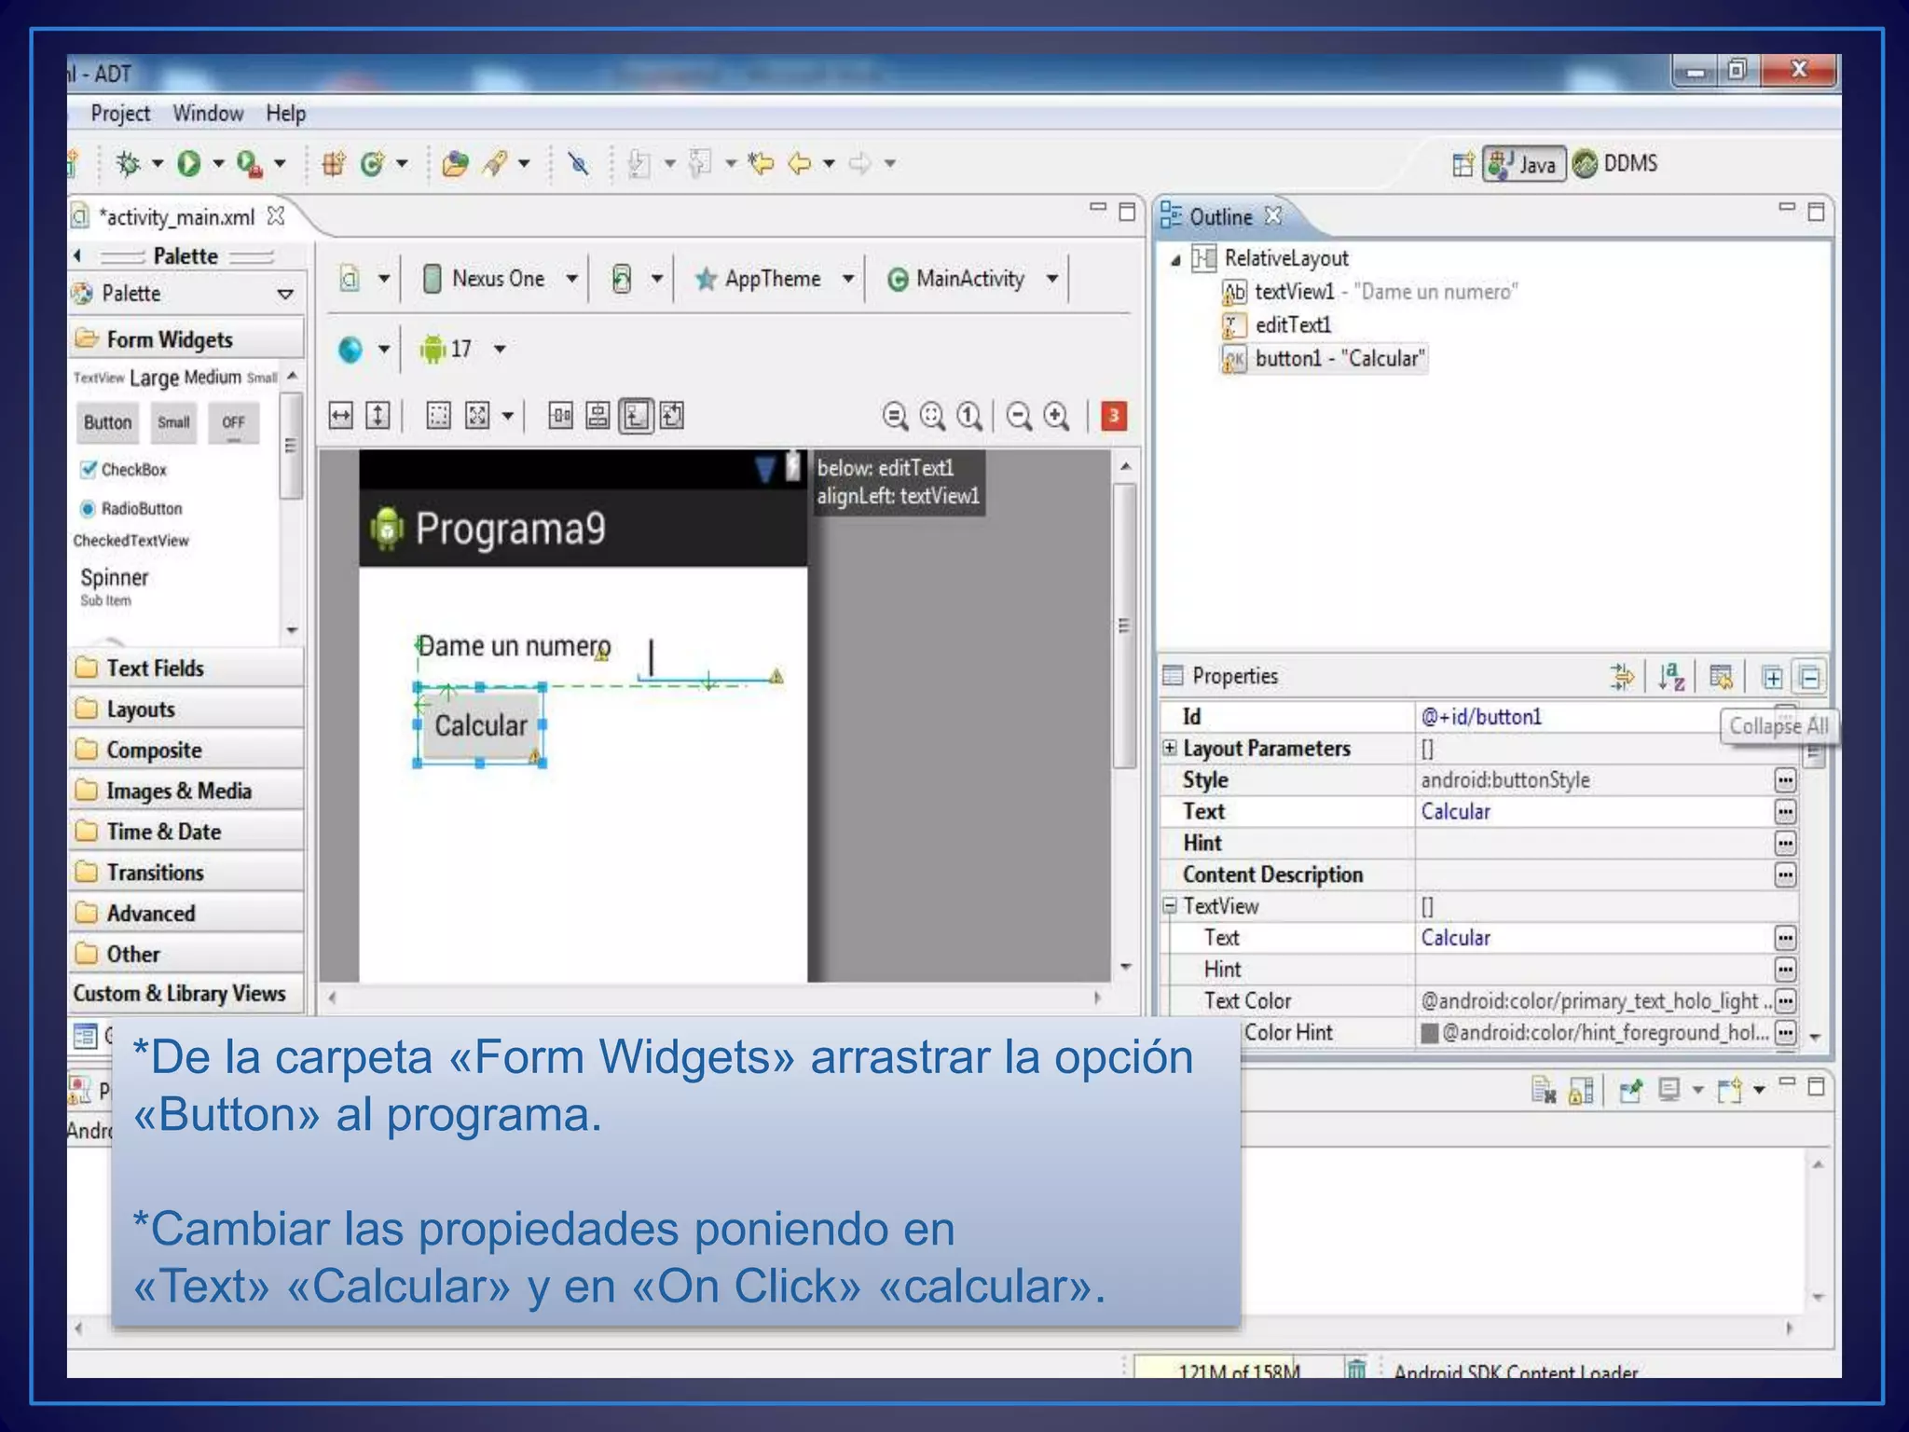1909x1432 pixels.
Task: Open the Project menu
Action: pos(120,114)
